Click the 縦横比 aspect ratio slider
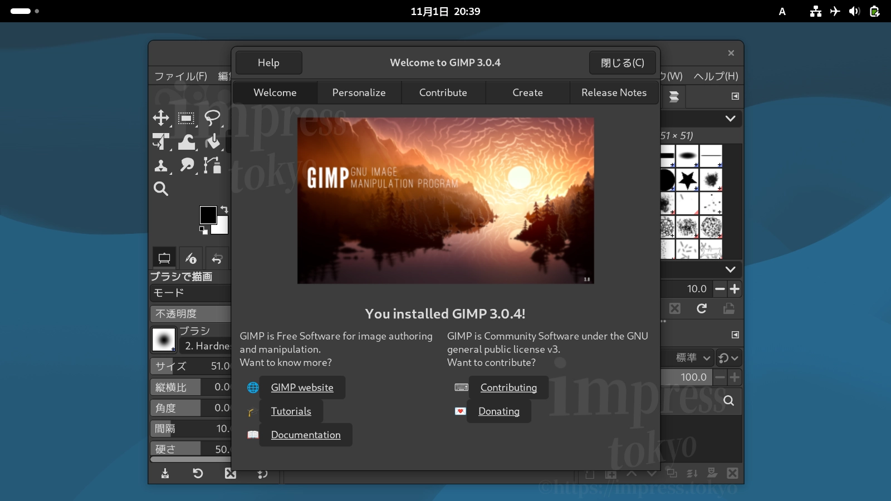 click(x=190, y=387)
